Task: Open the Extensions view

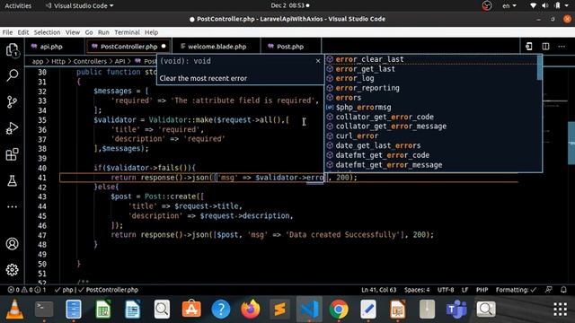Action: 12,154
